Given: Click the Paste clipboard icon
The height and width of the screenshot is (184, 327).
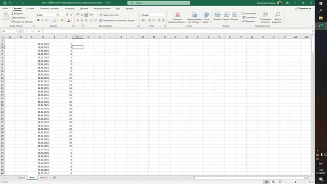Looking at the screenshot, I should point(6,15).
